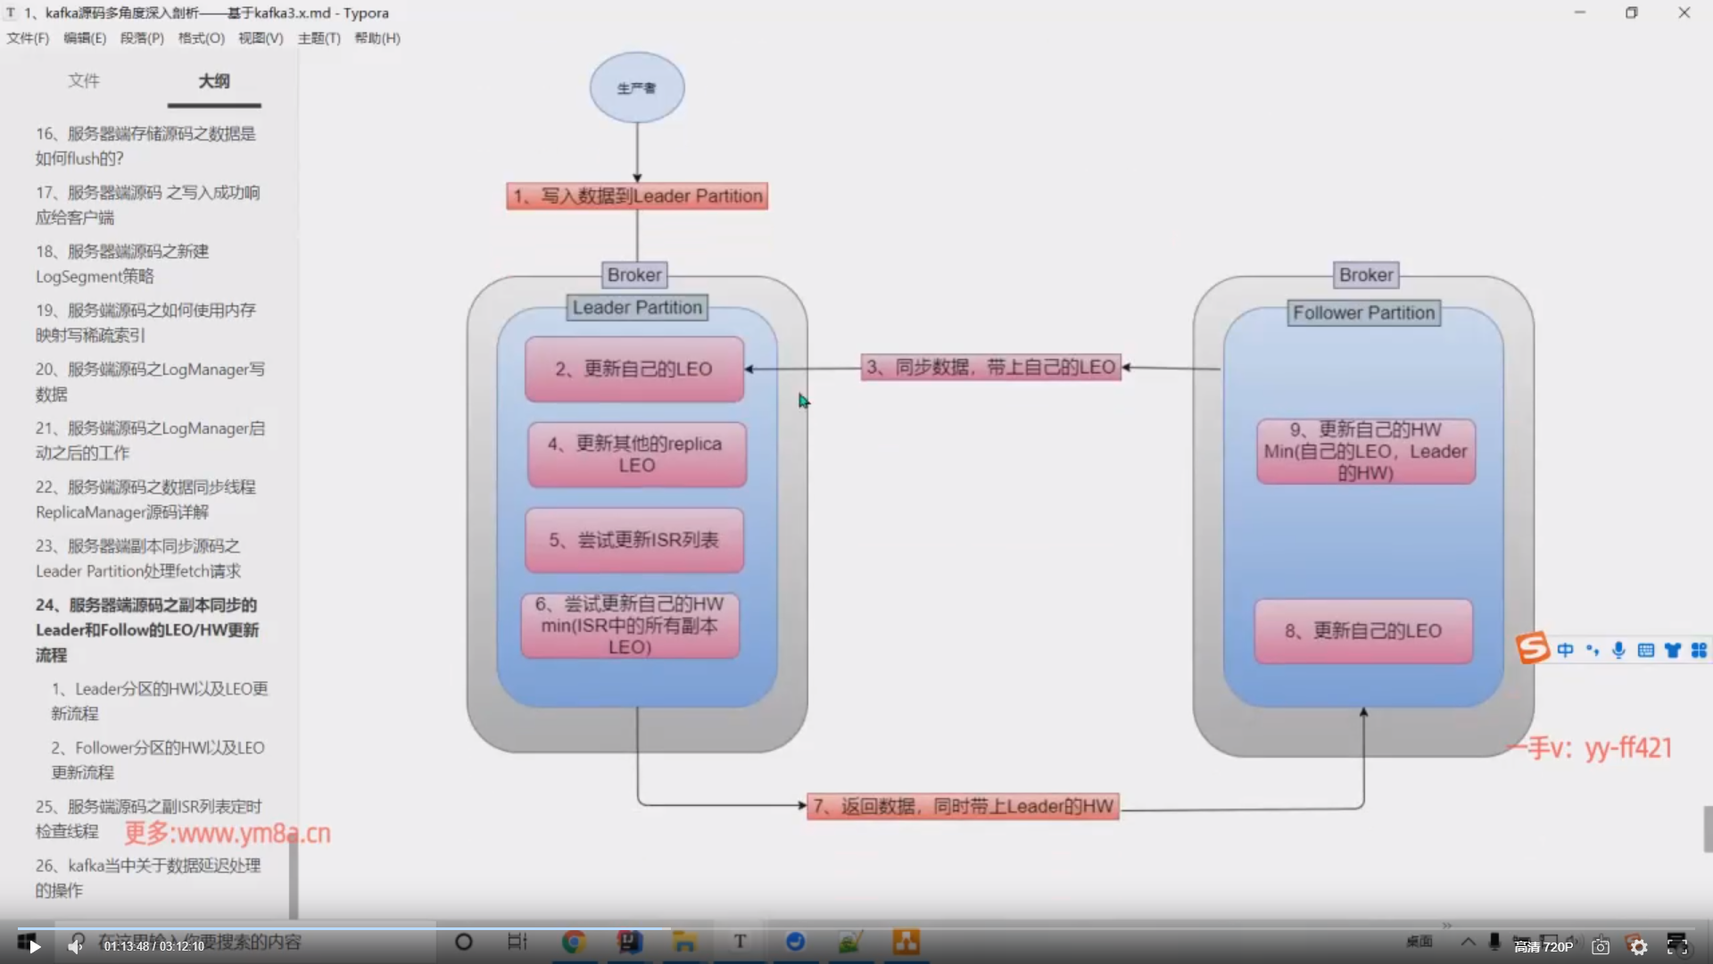Screen dimensions: 1713x964
Task: Open video player settings gear
Action: point(1639,947)
